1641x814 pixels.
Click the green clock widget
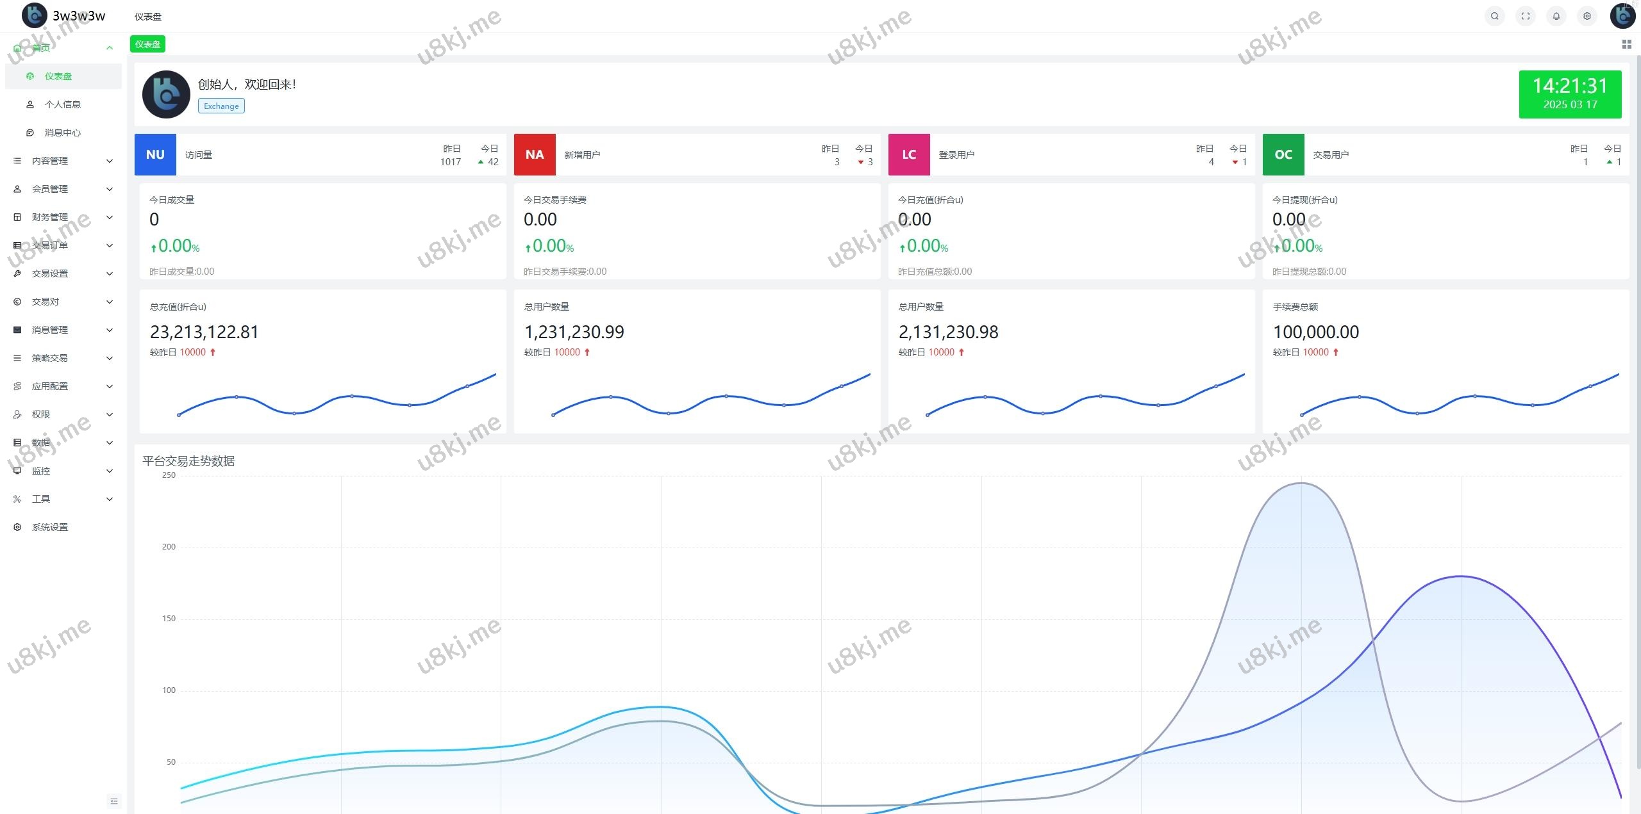[1569, 94]
